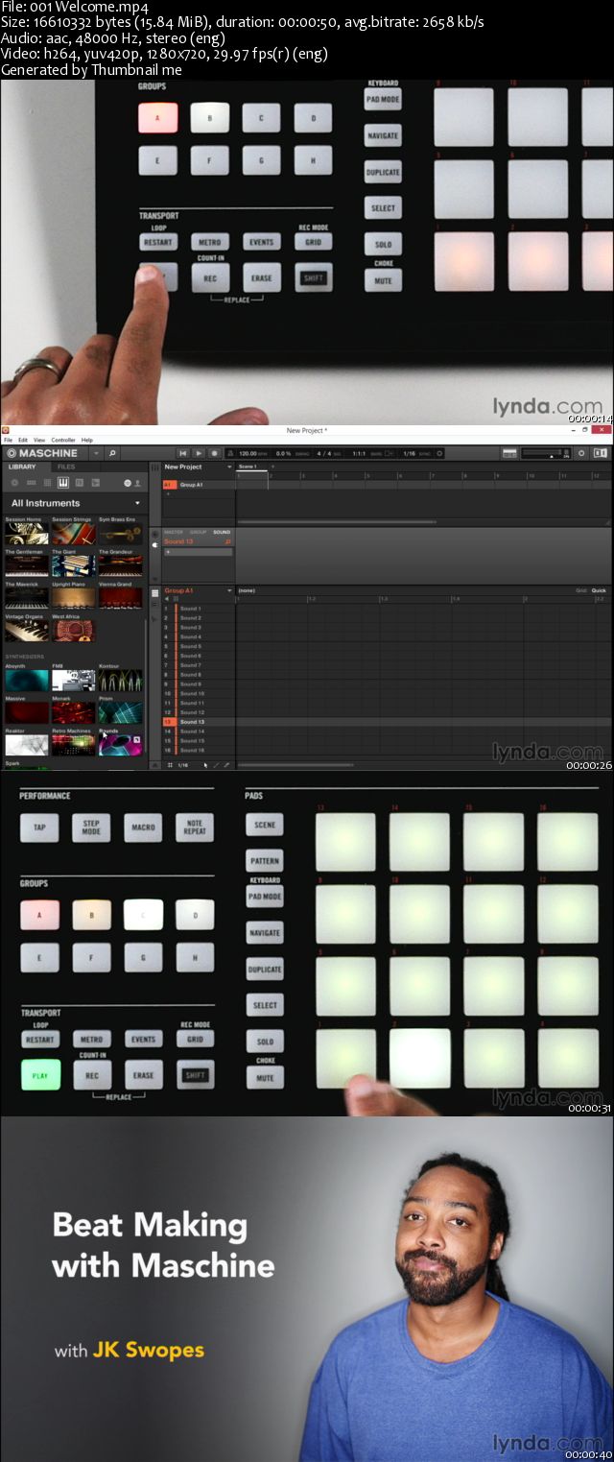
Task: Load the FM8 synthesizer thumbnail
Action: [73, 681]
